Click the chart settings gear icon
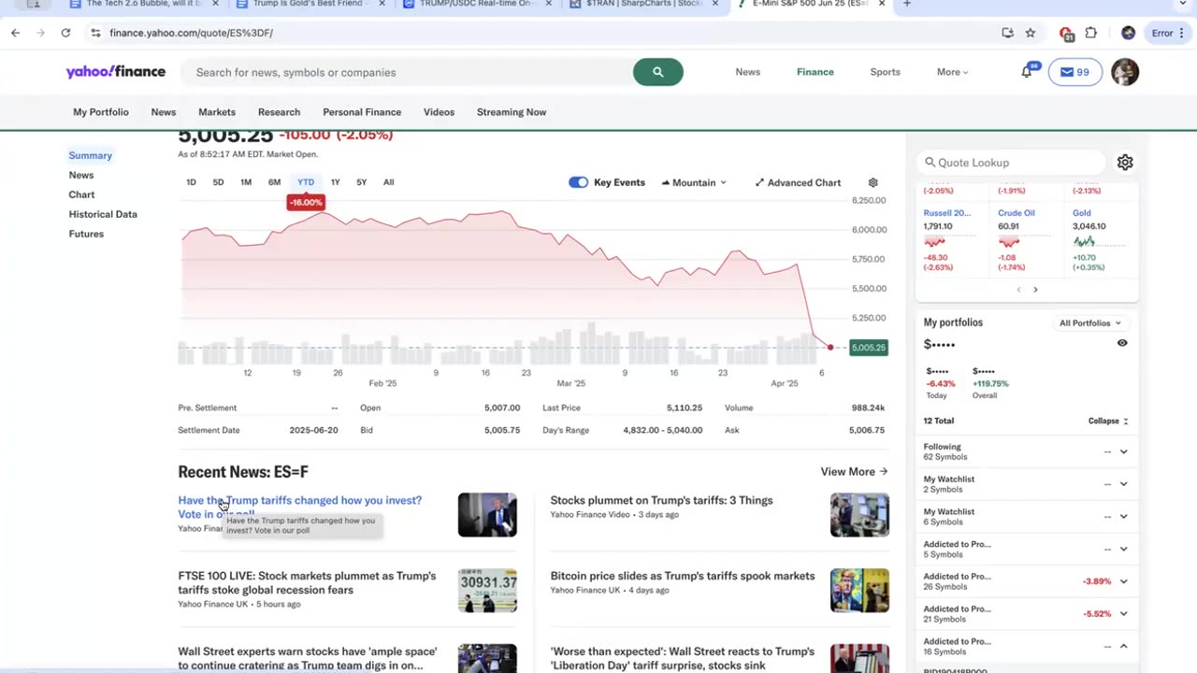This screenshot has height=673, width=1197. (x=873, y=182)
